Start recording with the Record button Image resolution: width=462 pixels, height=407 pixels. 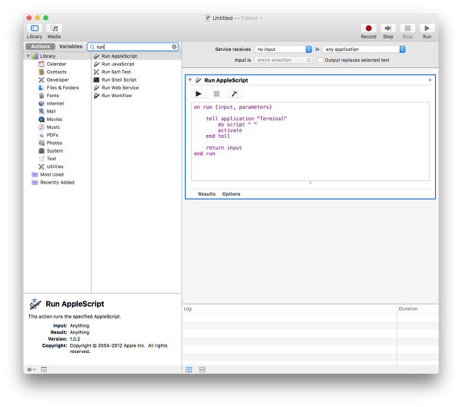click(x=368, y=29)
